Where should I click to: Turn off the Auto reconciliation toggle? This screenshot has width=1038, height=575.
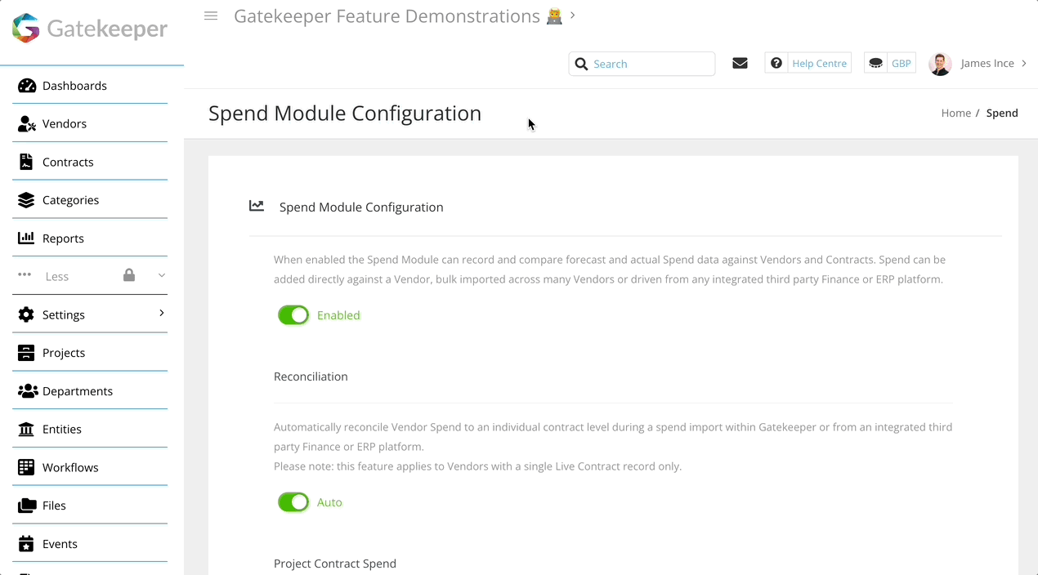293,501
